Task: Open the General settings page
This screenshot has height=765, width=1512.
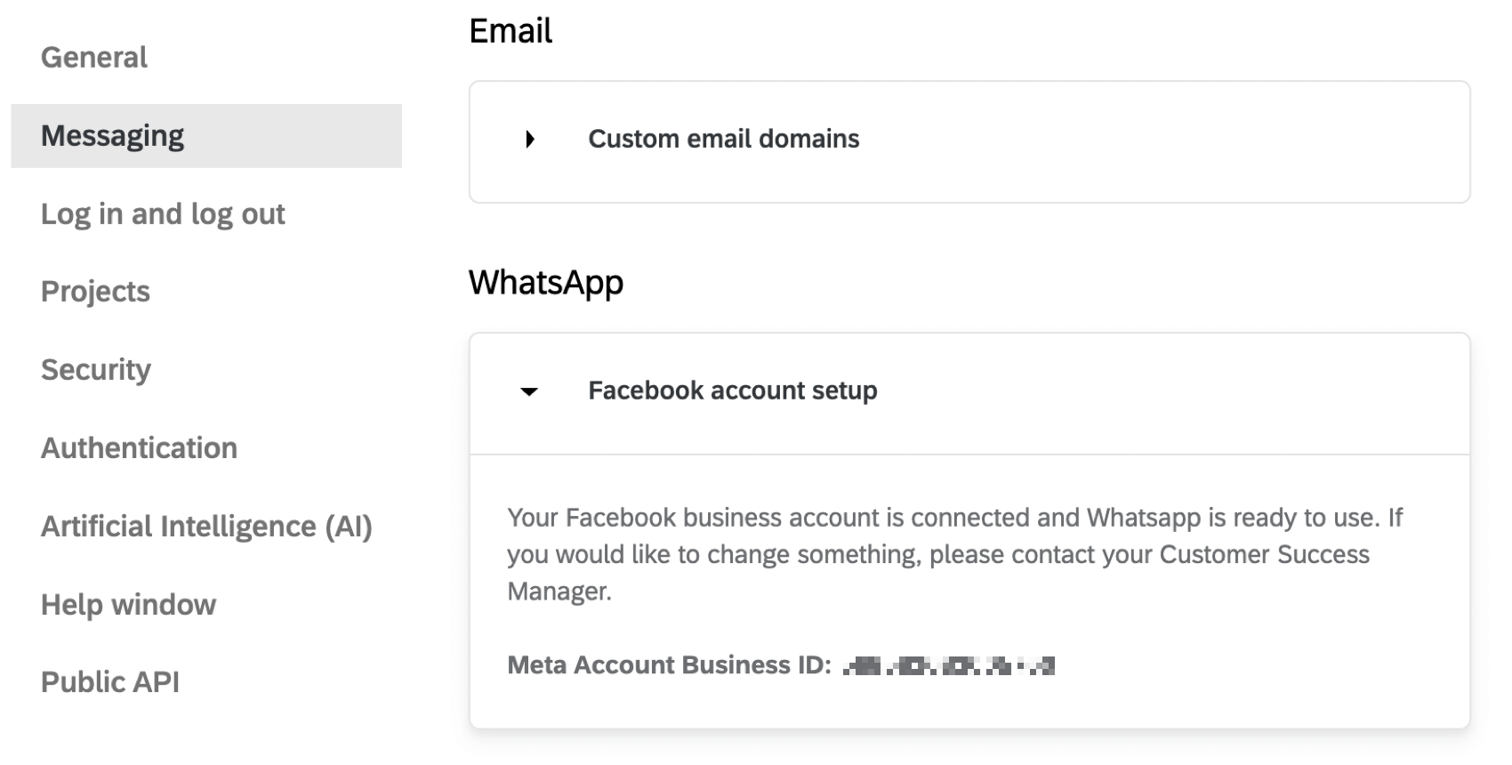Action: click(93, 57)
